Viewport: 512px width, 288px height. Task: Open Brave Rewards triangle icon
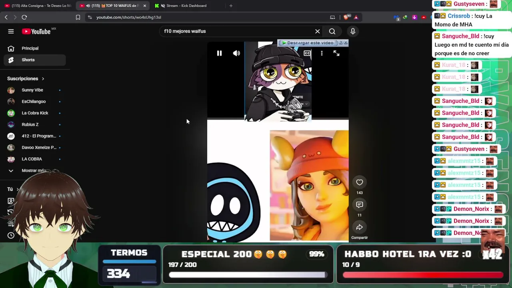[x=356, y=17]
